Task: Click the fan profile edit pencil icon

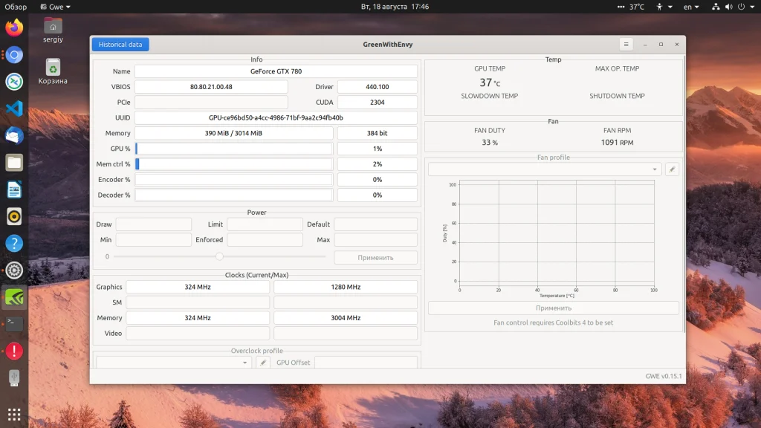Action: pyautogui.click(x=672, y=169)
